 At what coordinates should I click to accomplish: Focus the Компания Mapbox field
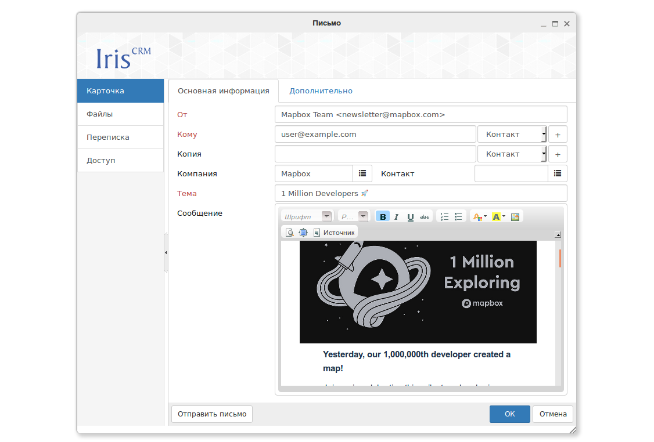click(x=314, y=173)
